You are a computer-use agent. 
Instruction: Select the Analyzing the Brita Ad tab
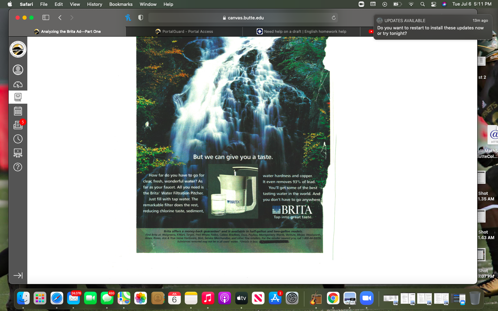point(67,31)
